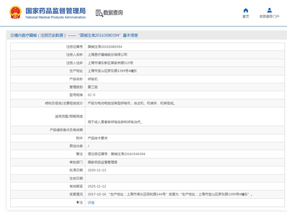Click the national emblem logo

tap(15, 13)
